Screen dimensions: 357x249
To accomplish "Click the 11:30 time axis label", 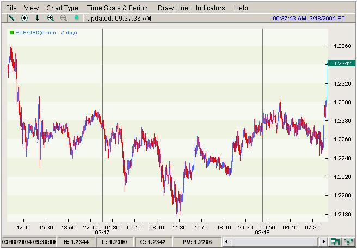I will [x=179, y=228].
